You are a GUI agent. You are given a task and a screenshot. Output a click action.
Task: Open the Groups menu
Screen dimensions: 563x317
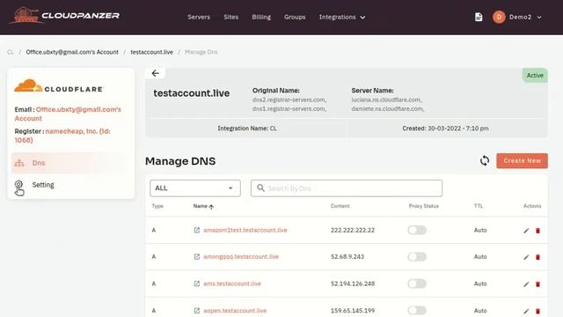coord(295,17)
